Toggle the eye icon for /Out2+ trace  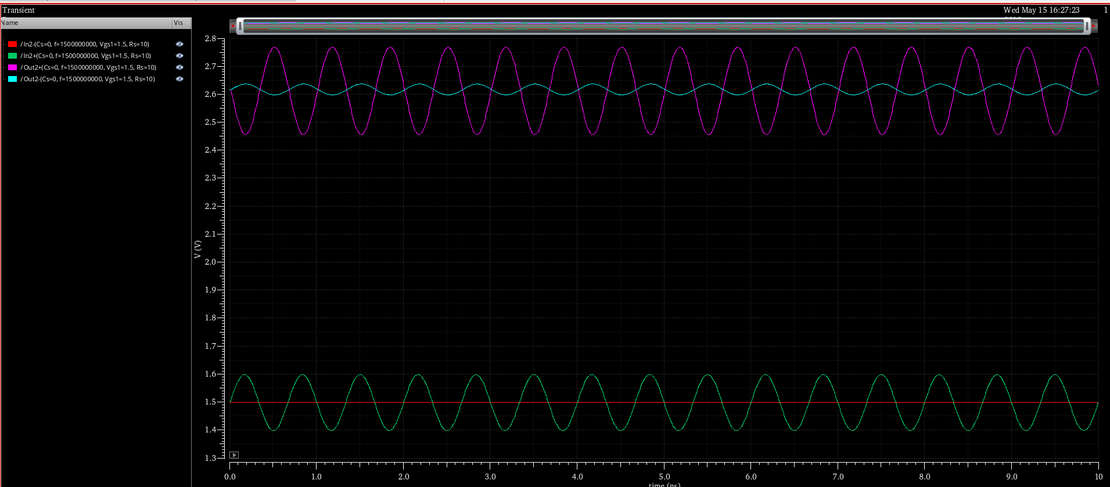tap(179, 67)
